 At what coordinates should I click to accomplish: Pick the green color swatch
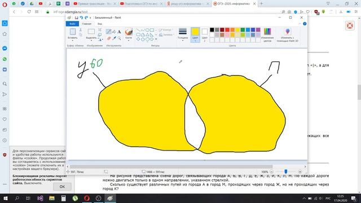tap(243, 30)
